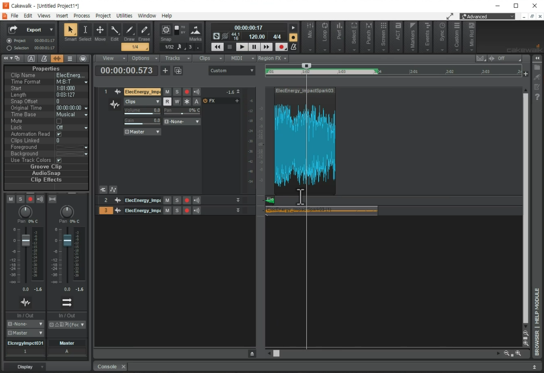This screenshot has width=544, height=373.
Task: Click the 00:00:00.573 time display
Action: pyautogui.click(x=127, y=71)
